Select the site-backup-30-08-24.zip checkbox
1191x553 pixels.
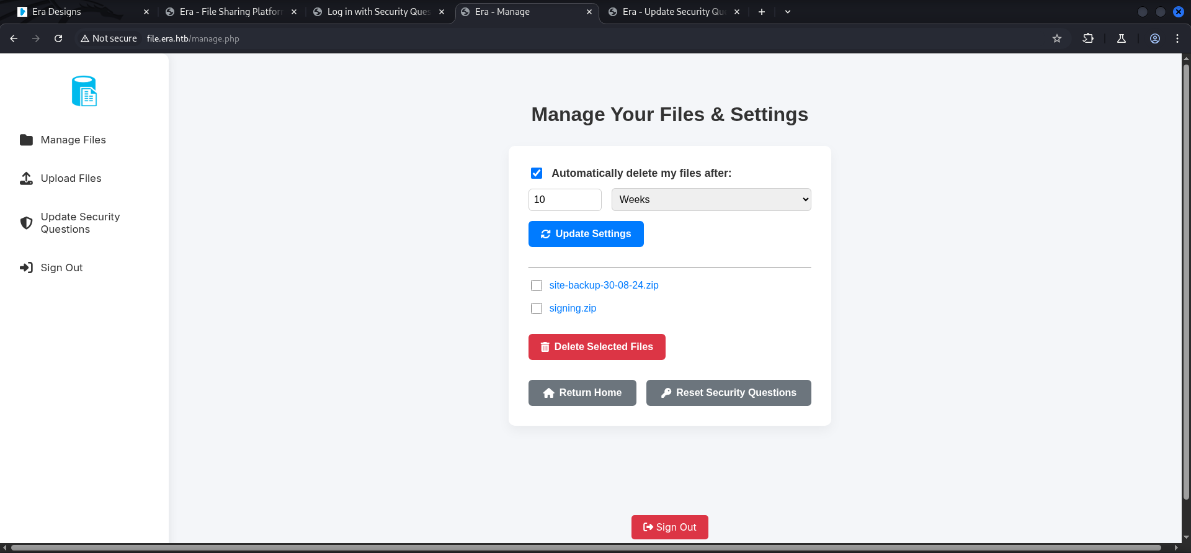coord(537,285)
